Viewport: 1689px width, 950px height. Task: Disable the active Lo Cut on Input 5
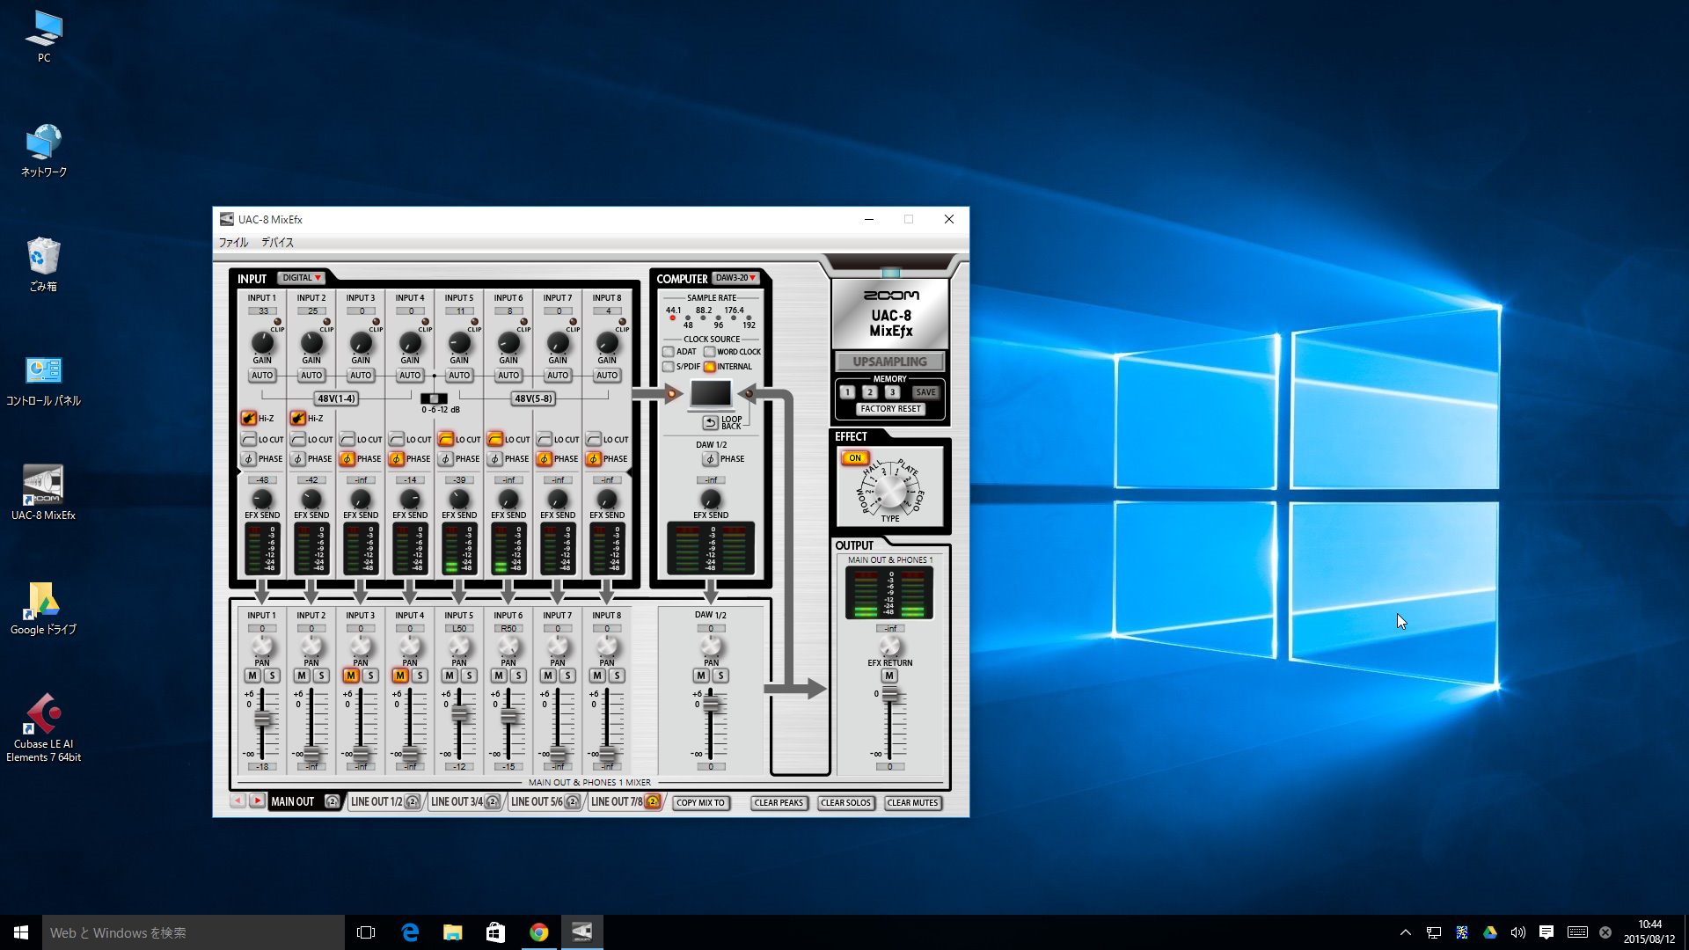445,439
